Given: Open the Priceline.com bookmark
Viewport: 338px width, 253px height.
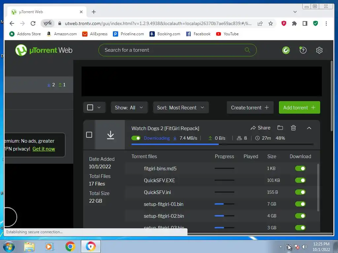Looking at the screenshot, I should (128, 34).
